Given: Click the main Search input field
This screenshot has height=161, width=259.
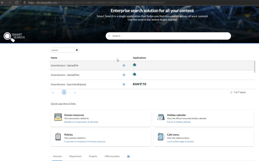Looking at the screenshot, I should tap(169, 36).
